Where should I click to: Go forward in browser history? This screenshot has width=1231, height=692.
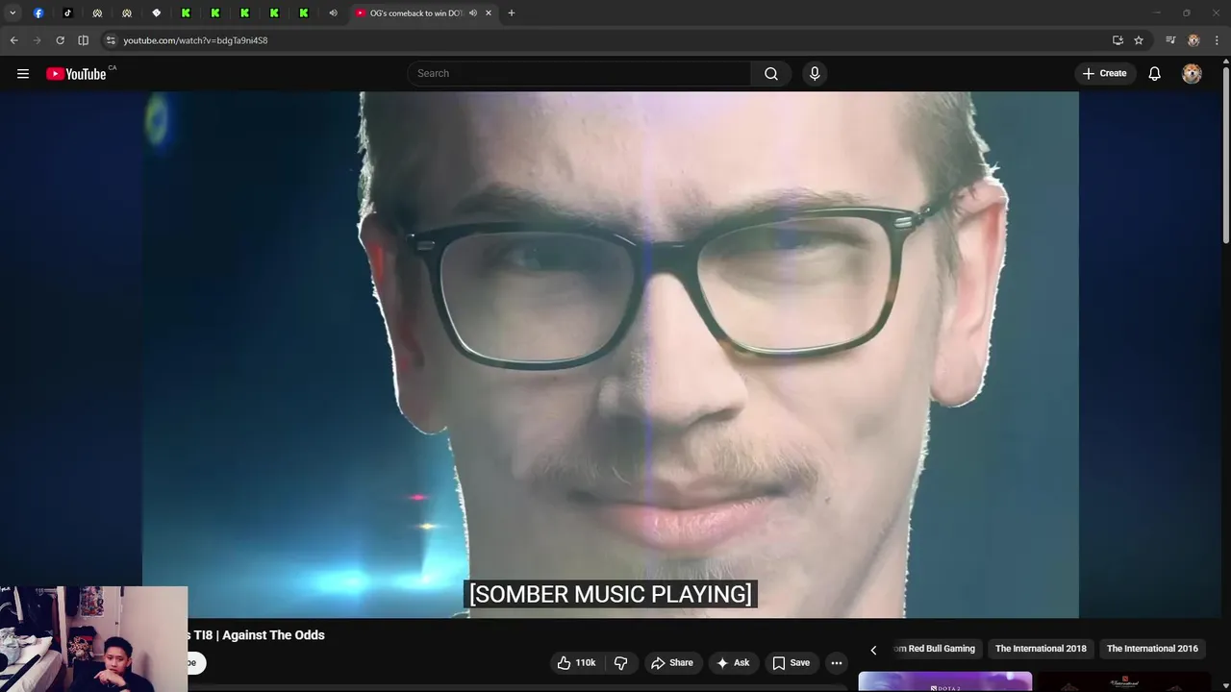[x=38, y=40]
